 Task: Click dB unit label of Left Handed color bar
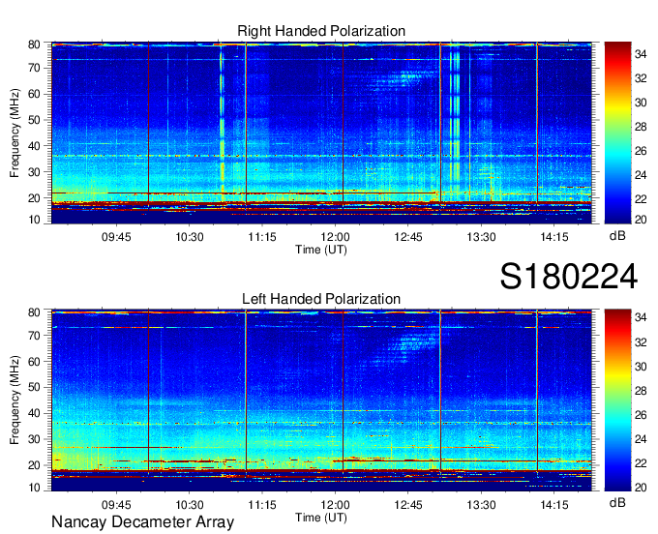pyautogui.click(x=617, y=503)
